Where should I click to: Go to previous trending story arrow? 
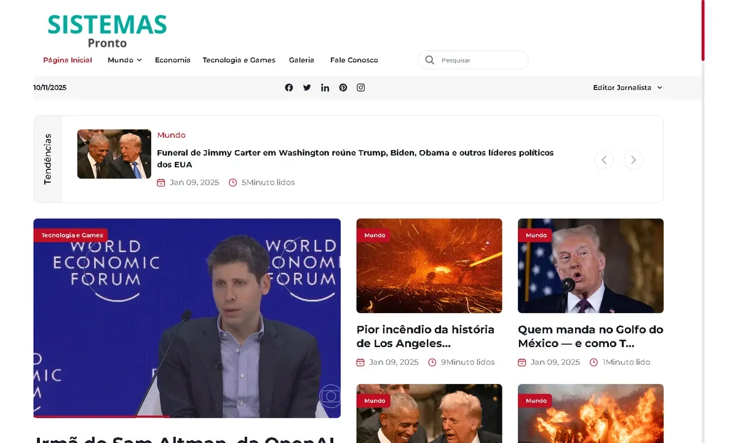click(604, 160)
